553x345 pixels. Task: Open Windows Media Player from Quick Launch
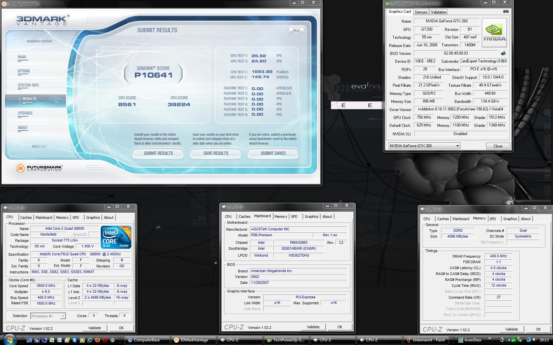pos(82,340)
